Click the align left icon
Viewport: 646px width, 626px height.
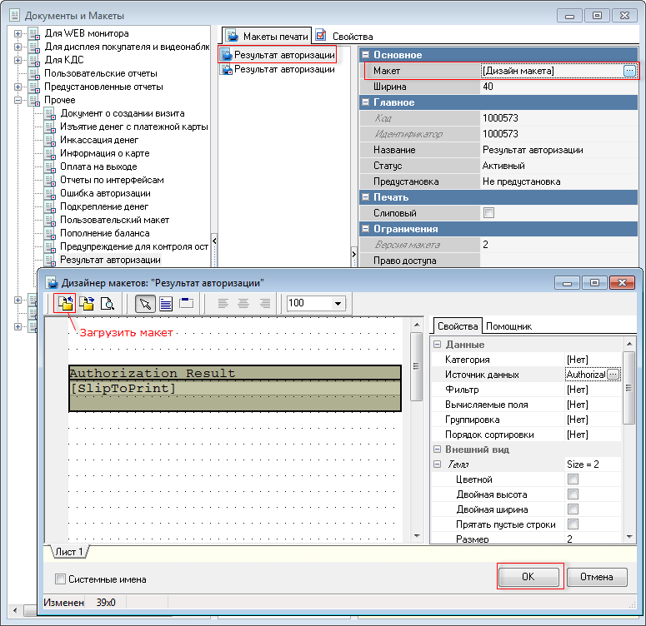point(223,304)
